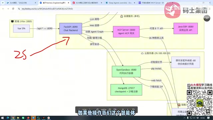Screen dimensions: 213x120
Task: Go forward in browser history
Action: (8, 9)
